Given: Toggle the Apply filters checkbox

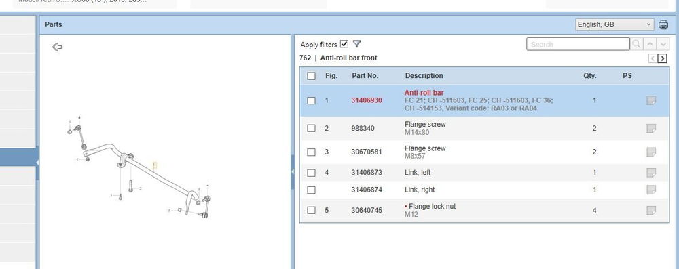Looking at the screenshot, I should [x=344, y=43].
